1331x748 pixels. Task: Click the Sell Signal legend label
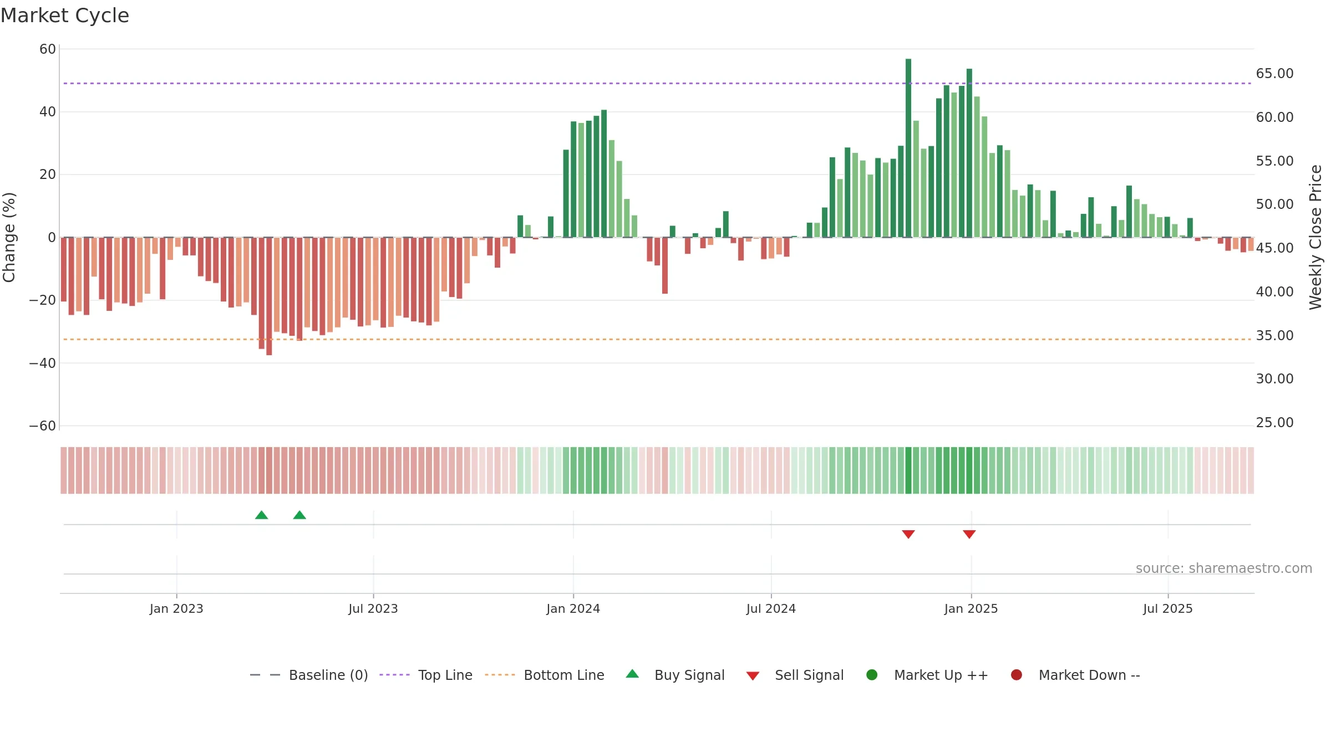pyautogui.click(x=809, y=675)
